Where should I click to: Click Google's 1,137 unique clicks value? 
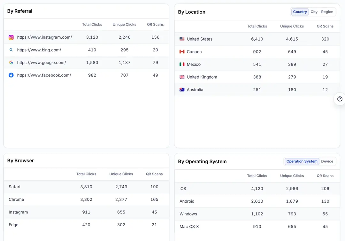click(x=125, y=63)
